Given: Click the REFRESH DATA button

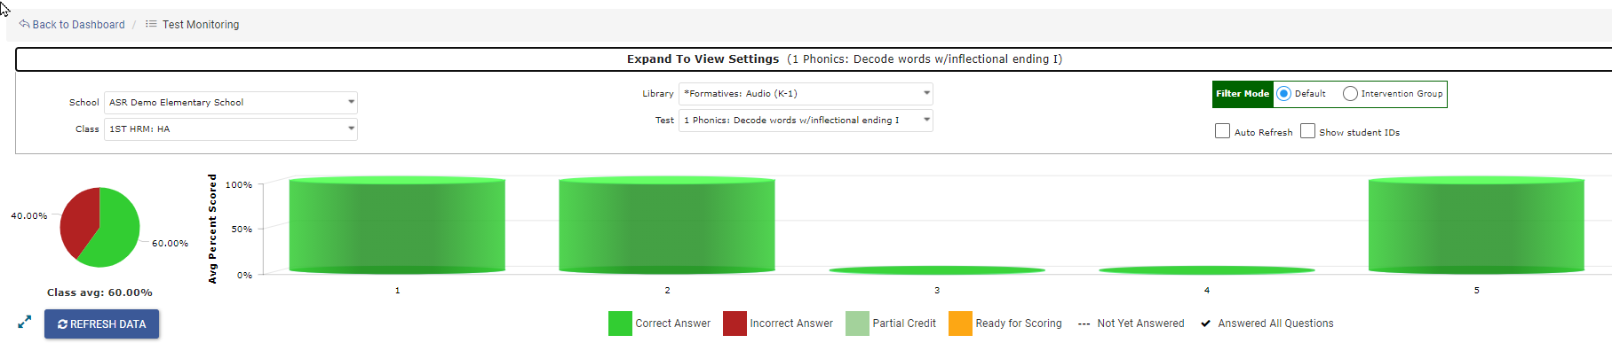Looking at the screenshot, I should point(101,324).
